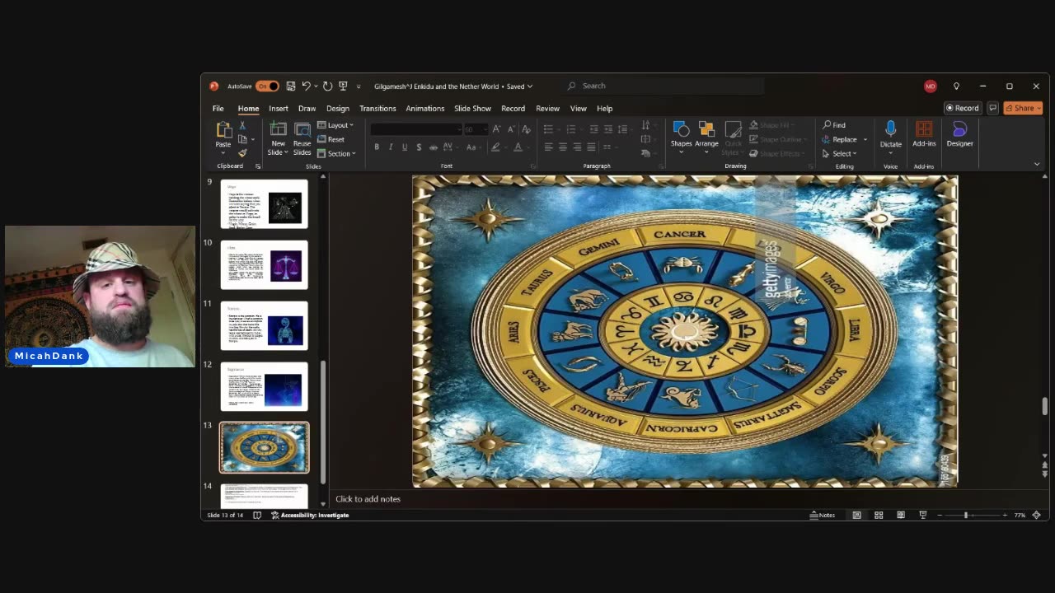1055x593 pixels.
Task: Collapse the ribbon with the chevron
Action: click(1037, 164)
